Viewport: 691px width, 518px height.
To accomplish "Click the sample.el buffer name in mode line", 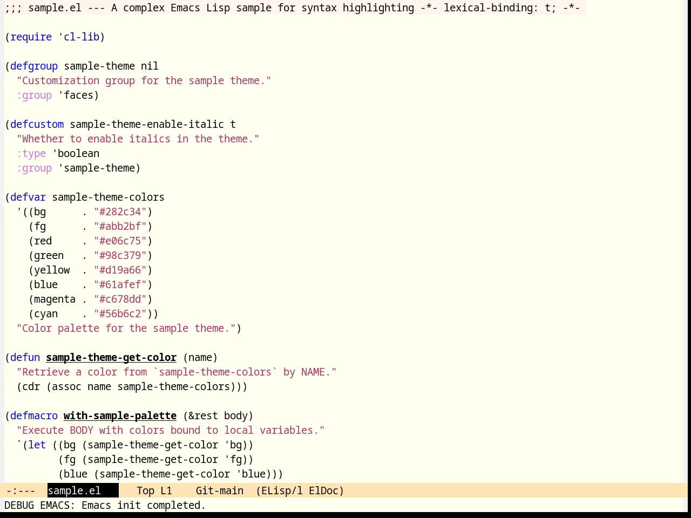I will tap(74, 490).
